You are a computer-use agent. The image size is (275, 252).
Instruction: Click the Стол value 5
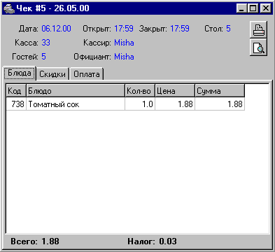228,29
